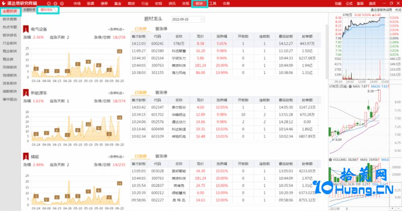Open the 行业 menu

145,4
